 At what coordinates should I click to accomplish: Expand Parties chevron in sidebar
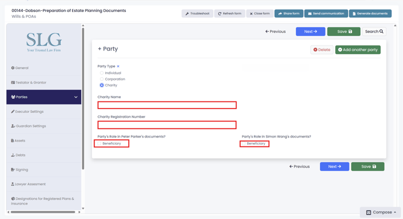(x=76, y=97)
